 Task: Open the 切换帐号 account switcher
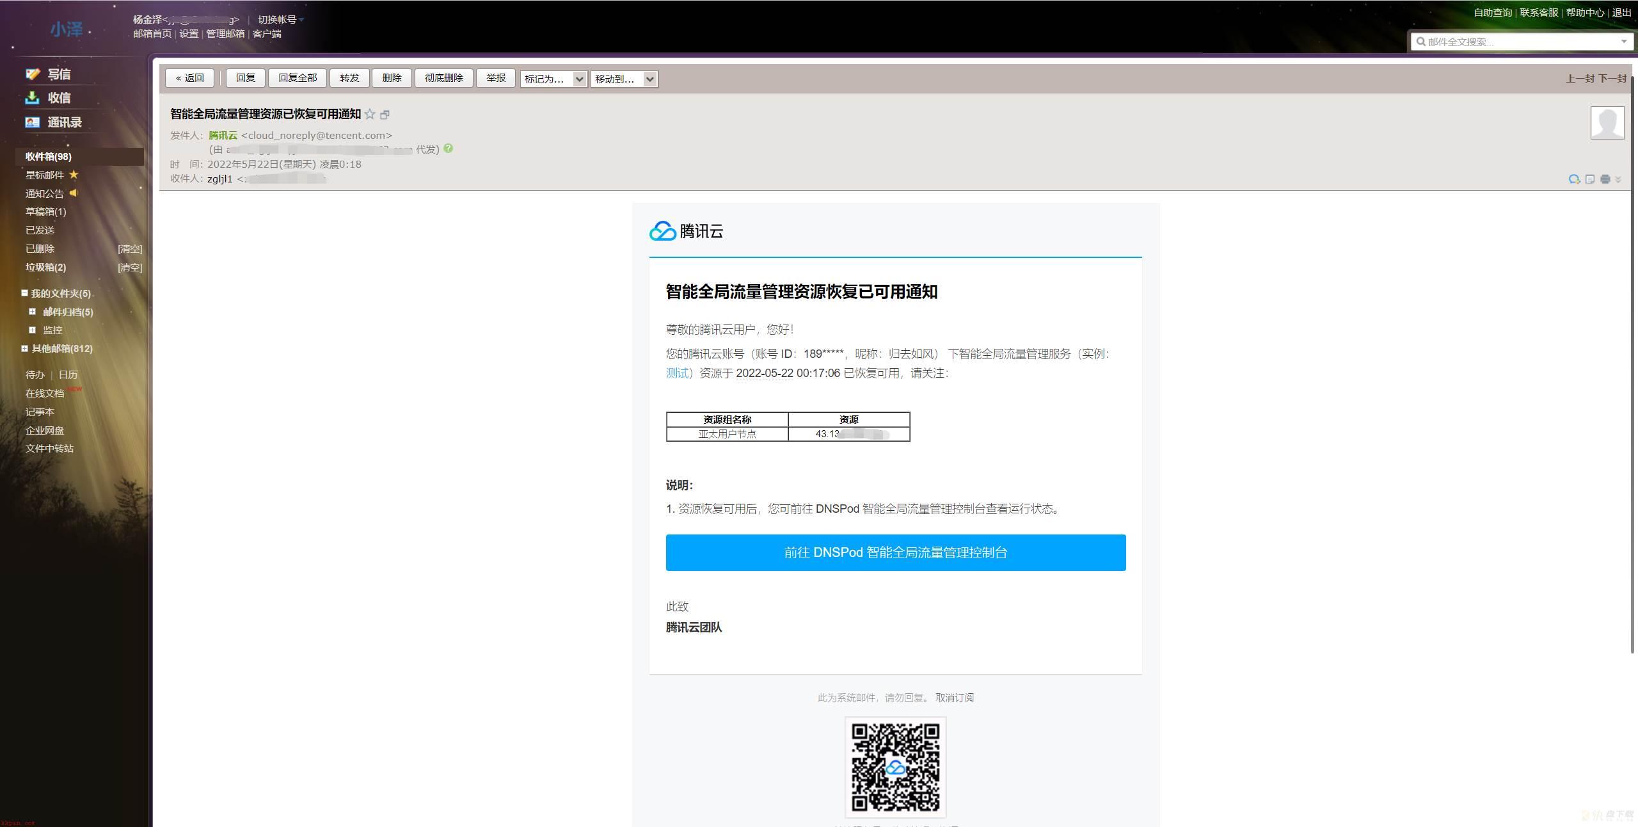tap(280, 20)
